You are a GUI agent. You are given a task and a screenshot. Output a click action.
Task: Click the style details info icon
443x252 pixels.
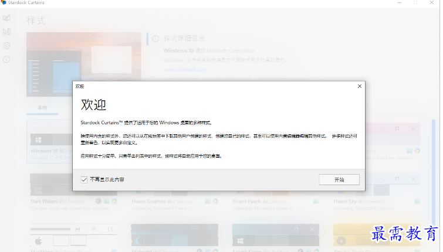[x=155, y=39]
